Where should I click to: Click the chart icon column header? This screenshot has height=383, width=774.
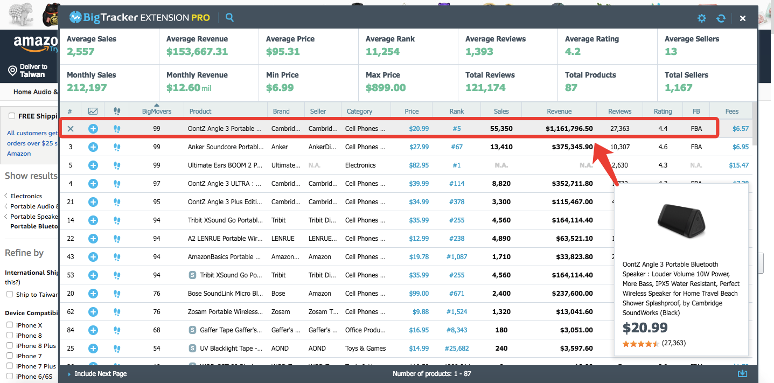[93, 111]
